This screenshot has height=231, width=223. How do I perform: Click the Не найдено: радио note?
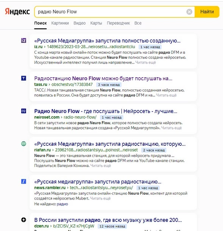pos(51,204)
